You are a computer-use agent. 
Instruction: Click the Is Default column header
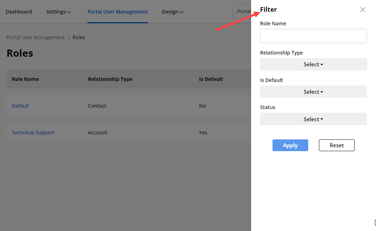pos(211,79)
